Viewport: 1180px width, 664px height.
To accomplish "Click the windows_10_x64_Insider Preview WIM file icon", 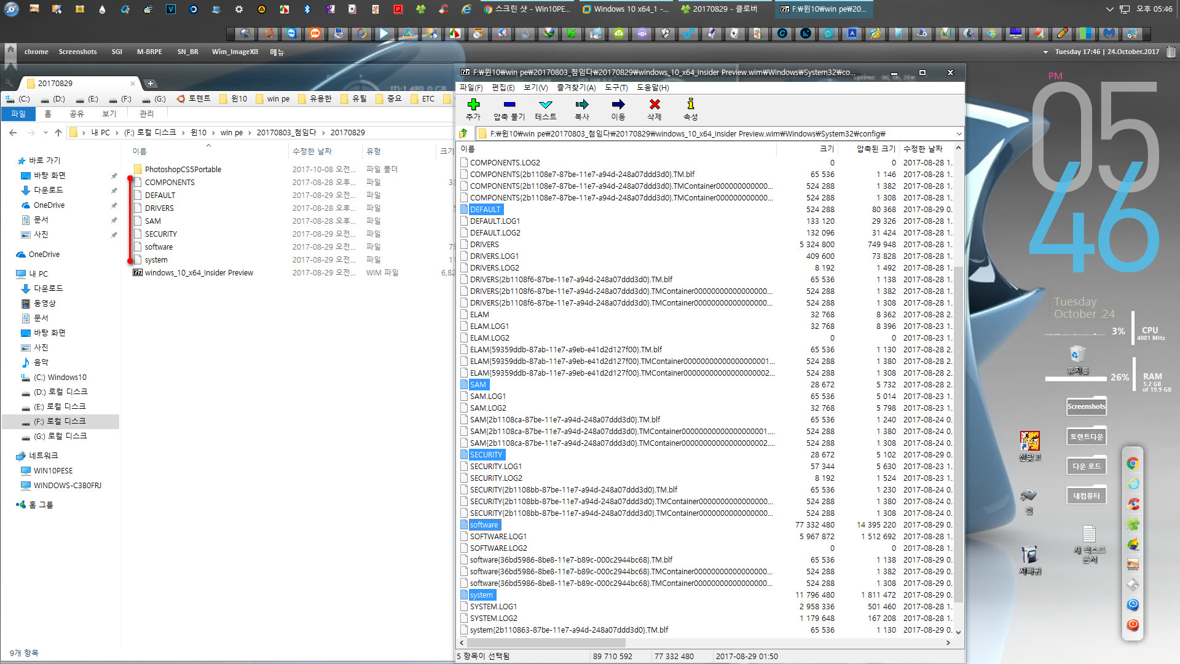I will click(x=138, y=272).
